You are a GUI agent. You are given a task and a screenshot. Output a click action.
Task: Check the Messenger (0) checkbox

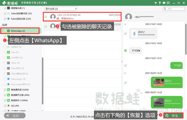click(5, 79)
